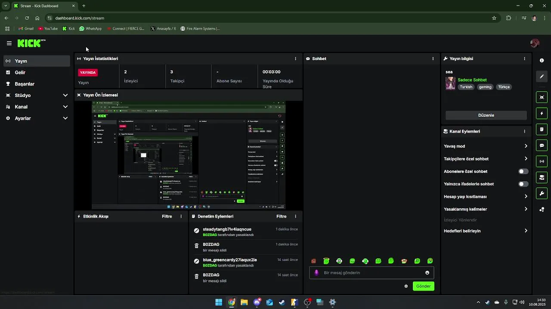The height and width of the screenshot is (309, 551).
Task: Toggle Yalnızca ifadelerle sohbet switch
Action: pyautogui.click(x=523, y=184)
